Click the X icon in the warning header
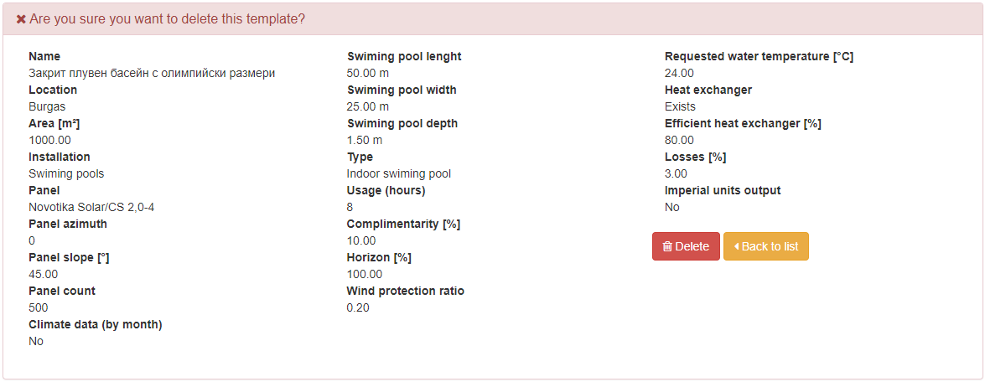Viewport: 985px width, 382px height. [x=21, y=19]
